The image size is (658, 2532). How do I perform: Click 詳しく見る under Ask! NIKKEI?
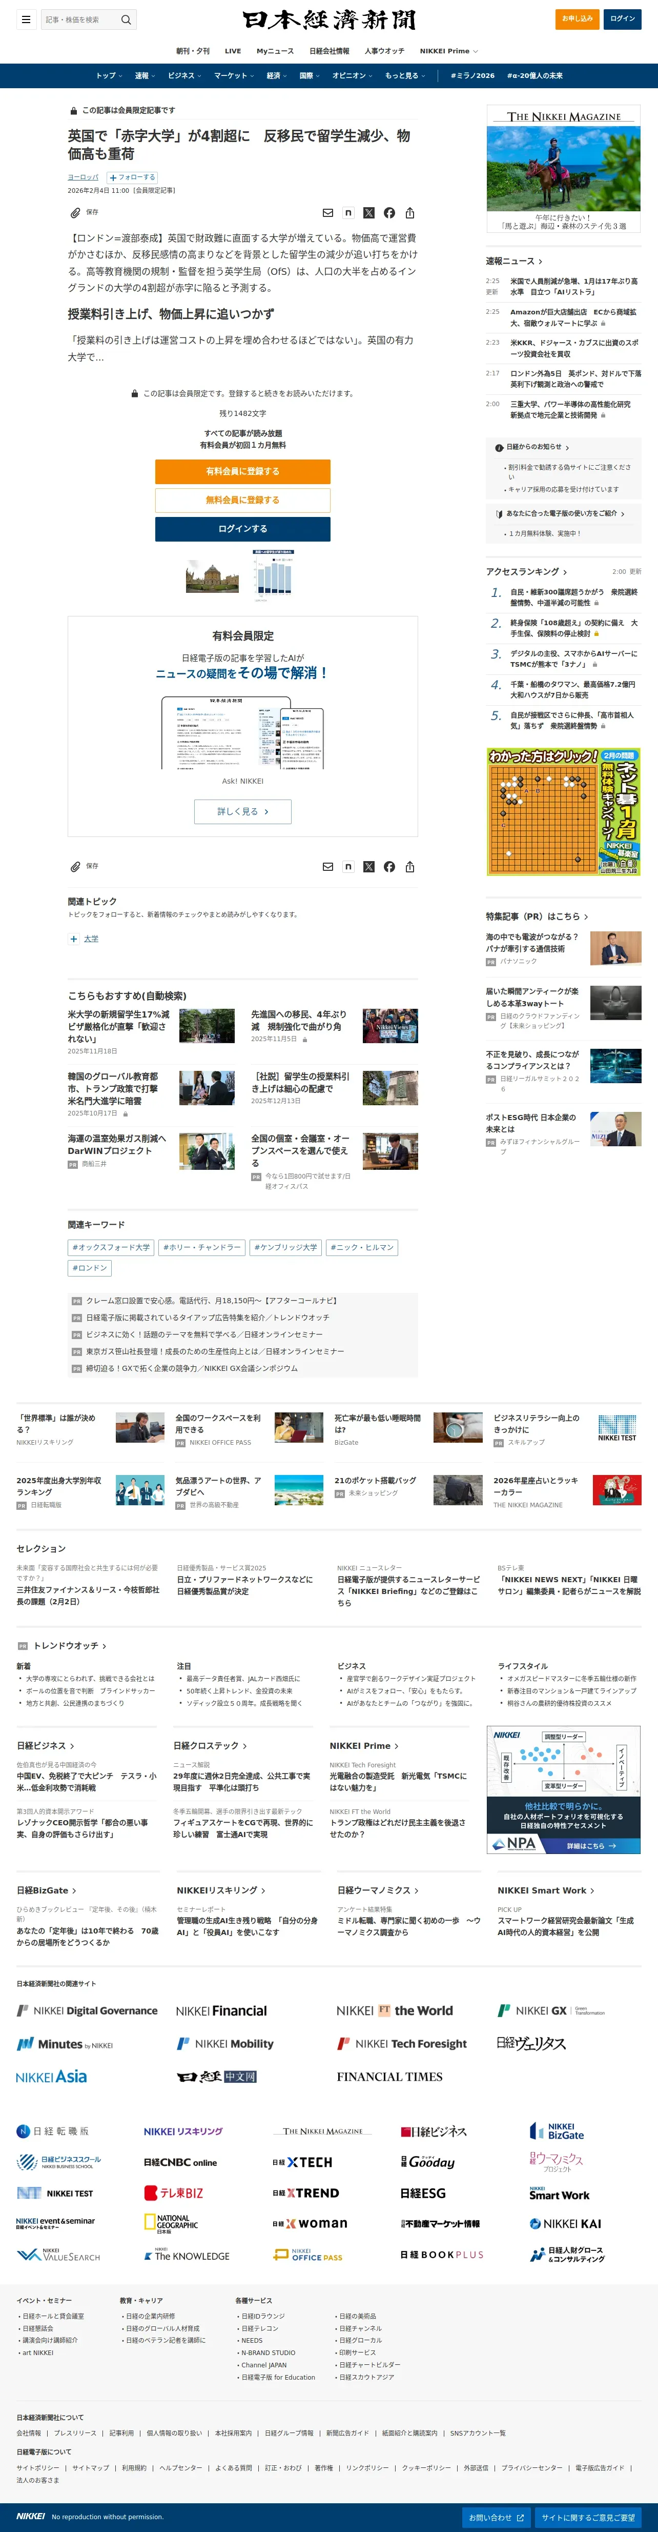point(242,811)
